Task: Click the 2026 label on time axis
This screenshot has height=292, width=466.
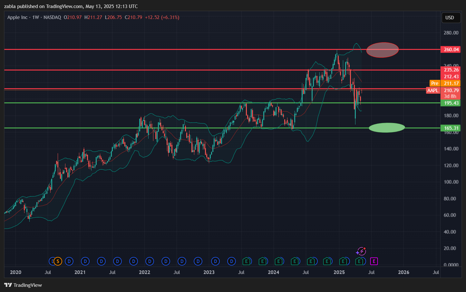Action: click(403, 272)
